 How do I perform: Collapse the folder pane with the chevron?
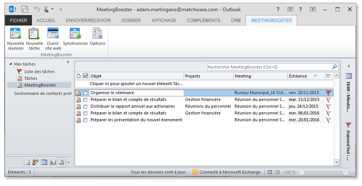pos(68,62)
